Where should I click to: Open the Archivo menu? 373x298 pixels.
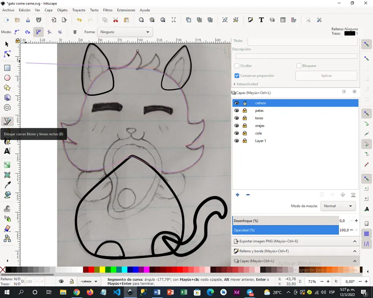click(8, 10)
